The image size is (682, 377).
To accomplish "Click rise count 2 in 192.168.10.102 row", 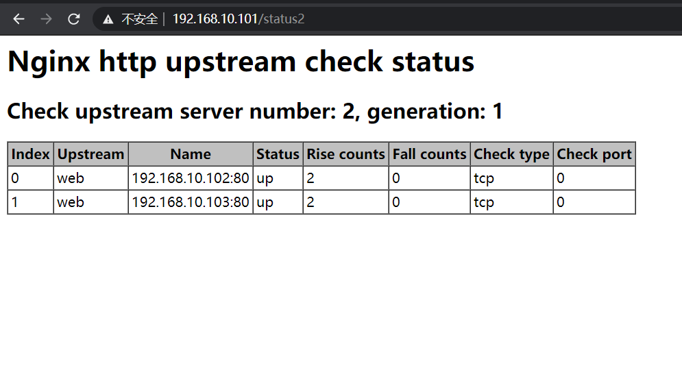I will (345, 178).
